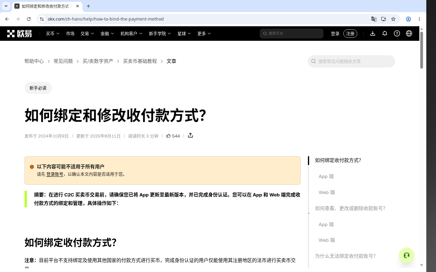Click the 登录账号 link in notice
Image resolution: width=436 pixels, height=272 pixels.
pos(55,174)
